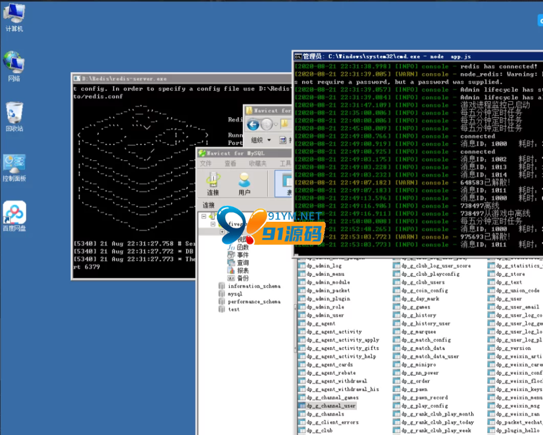Select the dp_g_agent table
The height and width of the screenshot is (435, 543).
321,324
